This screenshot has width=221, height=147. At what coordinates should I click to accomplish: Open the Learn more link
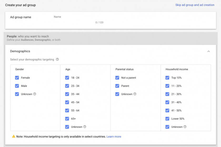coord(114,137)
